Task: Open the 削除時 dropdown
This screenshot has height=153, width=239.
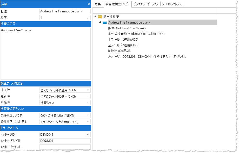Action: coord(88,103)
